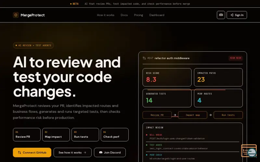
Task: Click the WILL BREAK impact review row
Action: [x=192, y=137]
